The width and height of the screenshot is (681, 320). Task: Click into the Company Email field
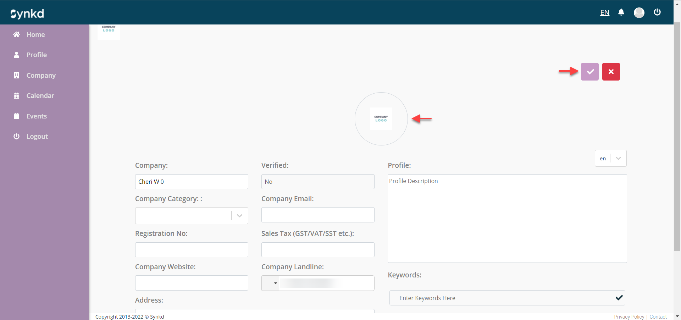[x=318, y=215]
